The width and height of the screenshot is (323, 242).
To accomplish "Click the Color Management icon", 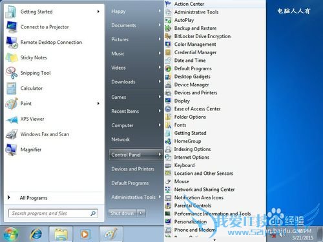I will [x=168, y=45].
